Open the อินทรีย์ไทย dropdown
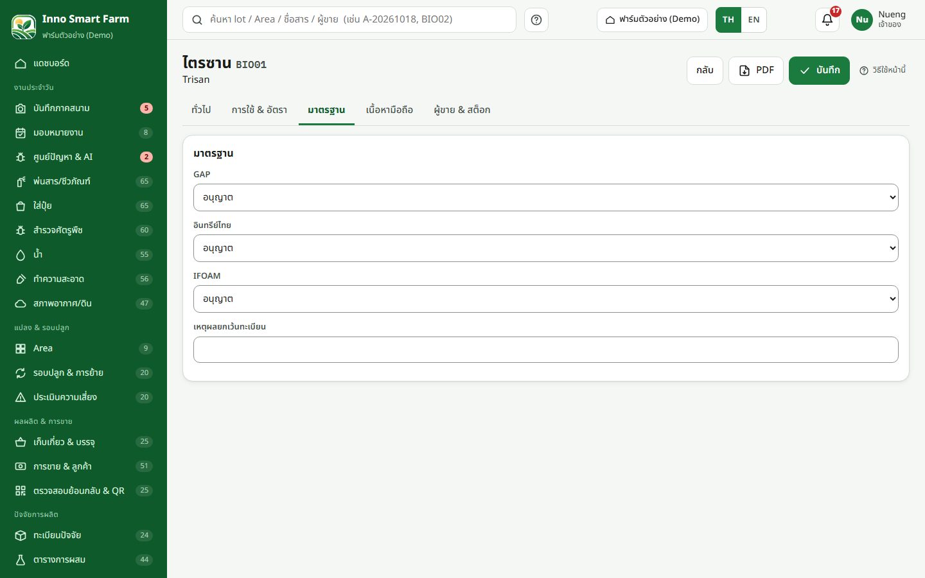This screenshot has height=578, width=925. click(546, 248)
